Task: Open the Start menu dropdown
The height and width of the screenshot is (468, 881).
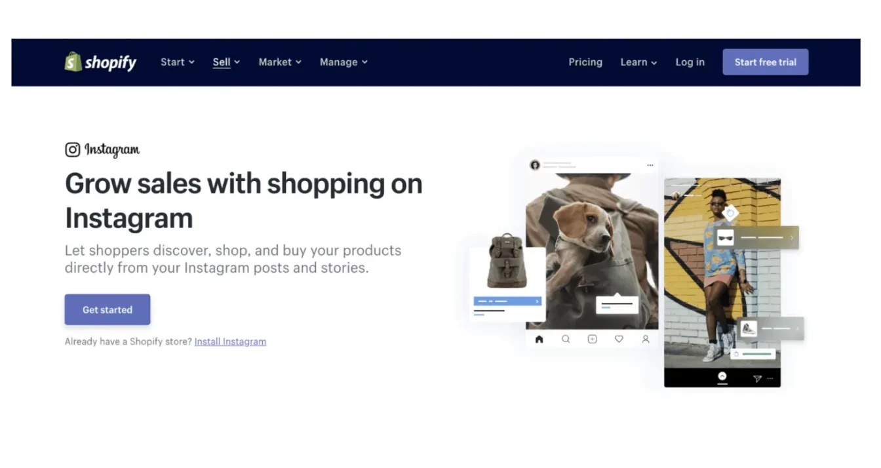Action: pyautogui.click(x=178, y=62)
